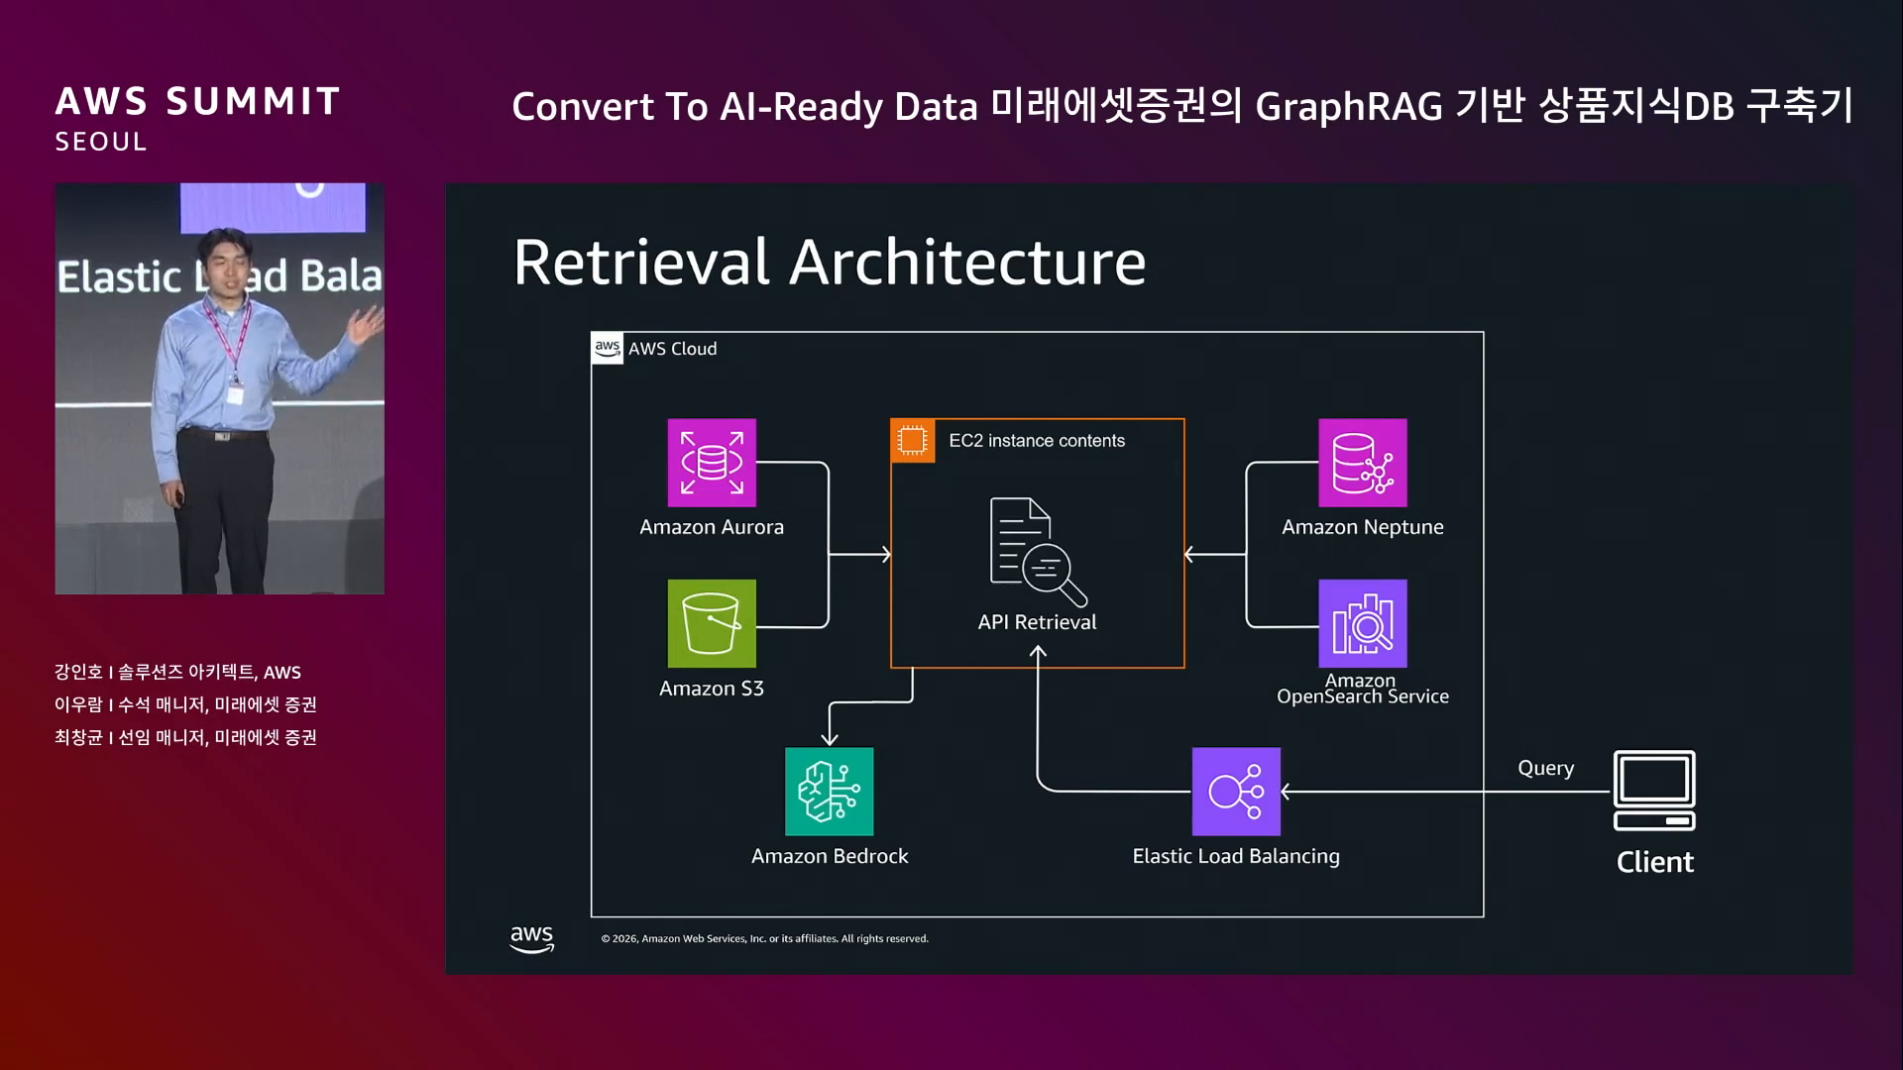Click the session title 'Convert To AI-Ready Data'

click(x=744, y=107)
